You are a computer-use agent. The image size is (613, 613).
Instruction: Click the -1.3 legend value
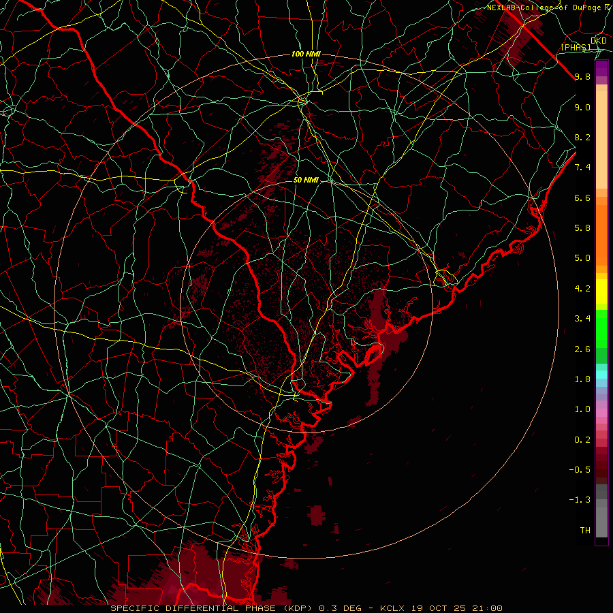(x=580, y=500)
